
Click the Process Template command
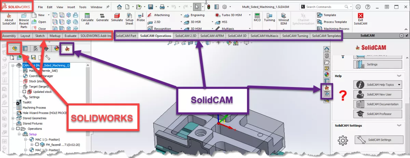332,22
